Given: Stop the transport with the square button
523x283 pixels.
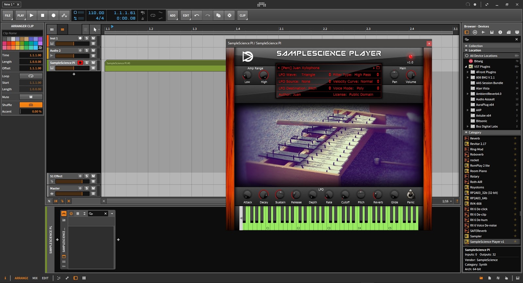Looking at the screenshot, I should pos(42,15).
